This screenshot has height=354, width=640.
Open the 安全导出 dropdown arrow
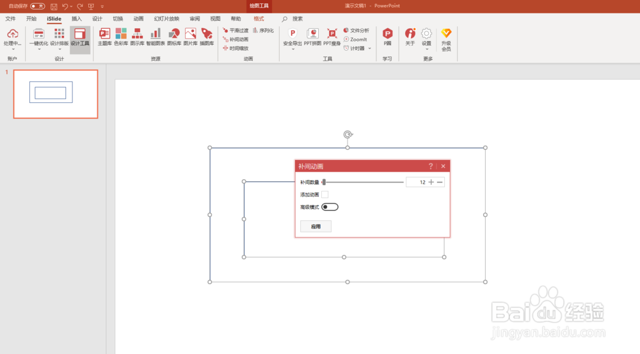[x=292, y=49]
